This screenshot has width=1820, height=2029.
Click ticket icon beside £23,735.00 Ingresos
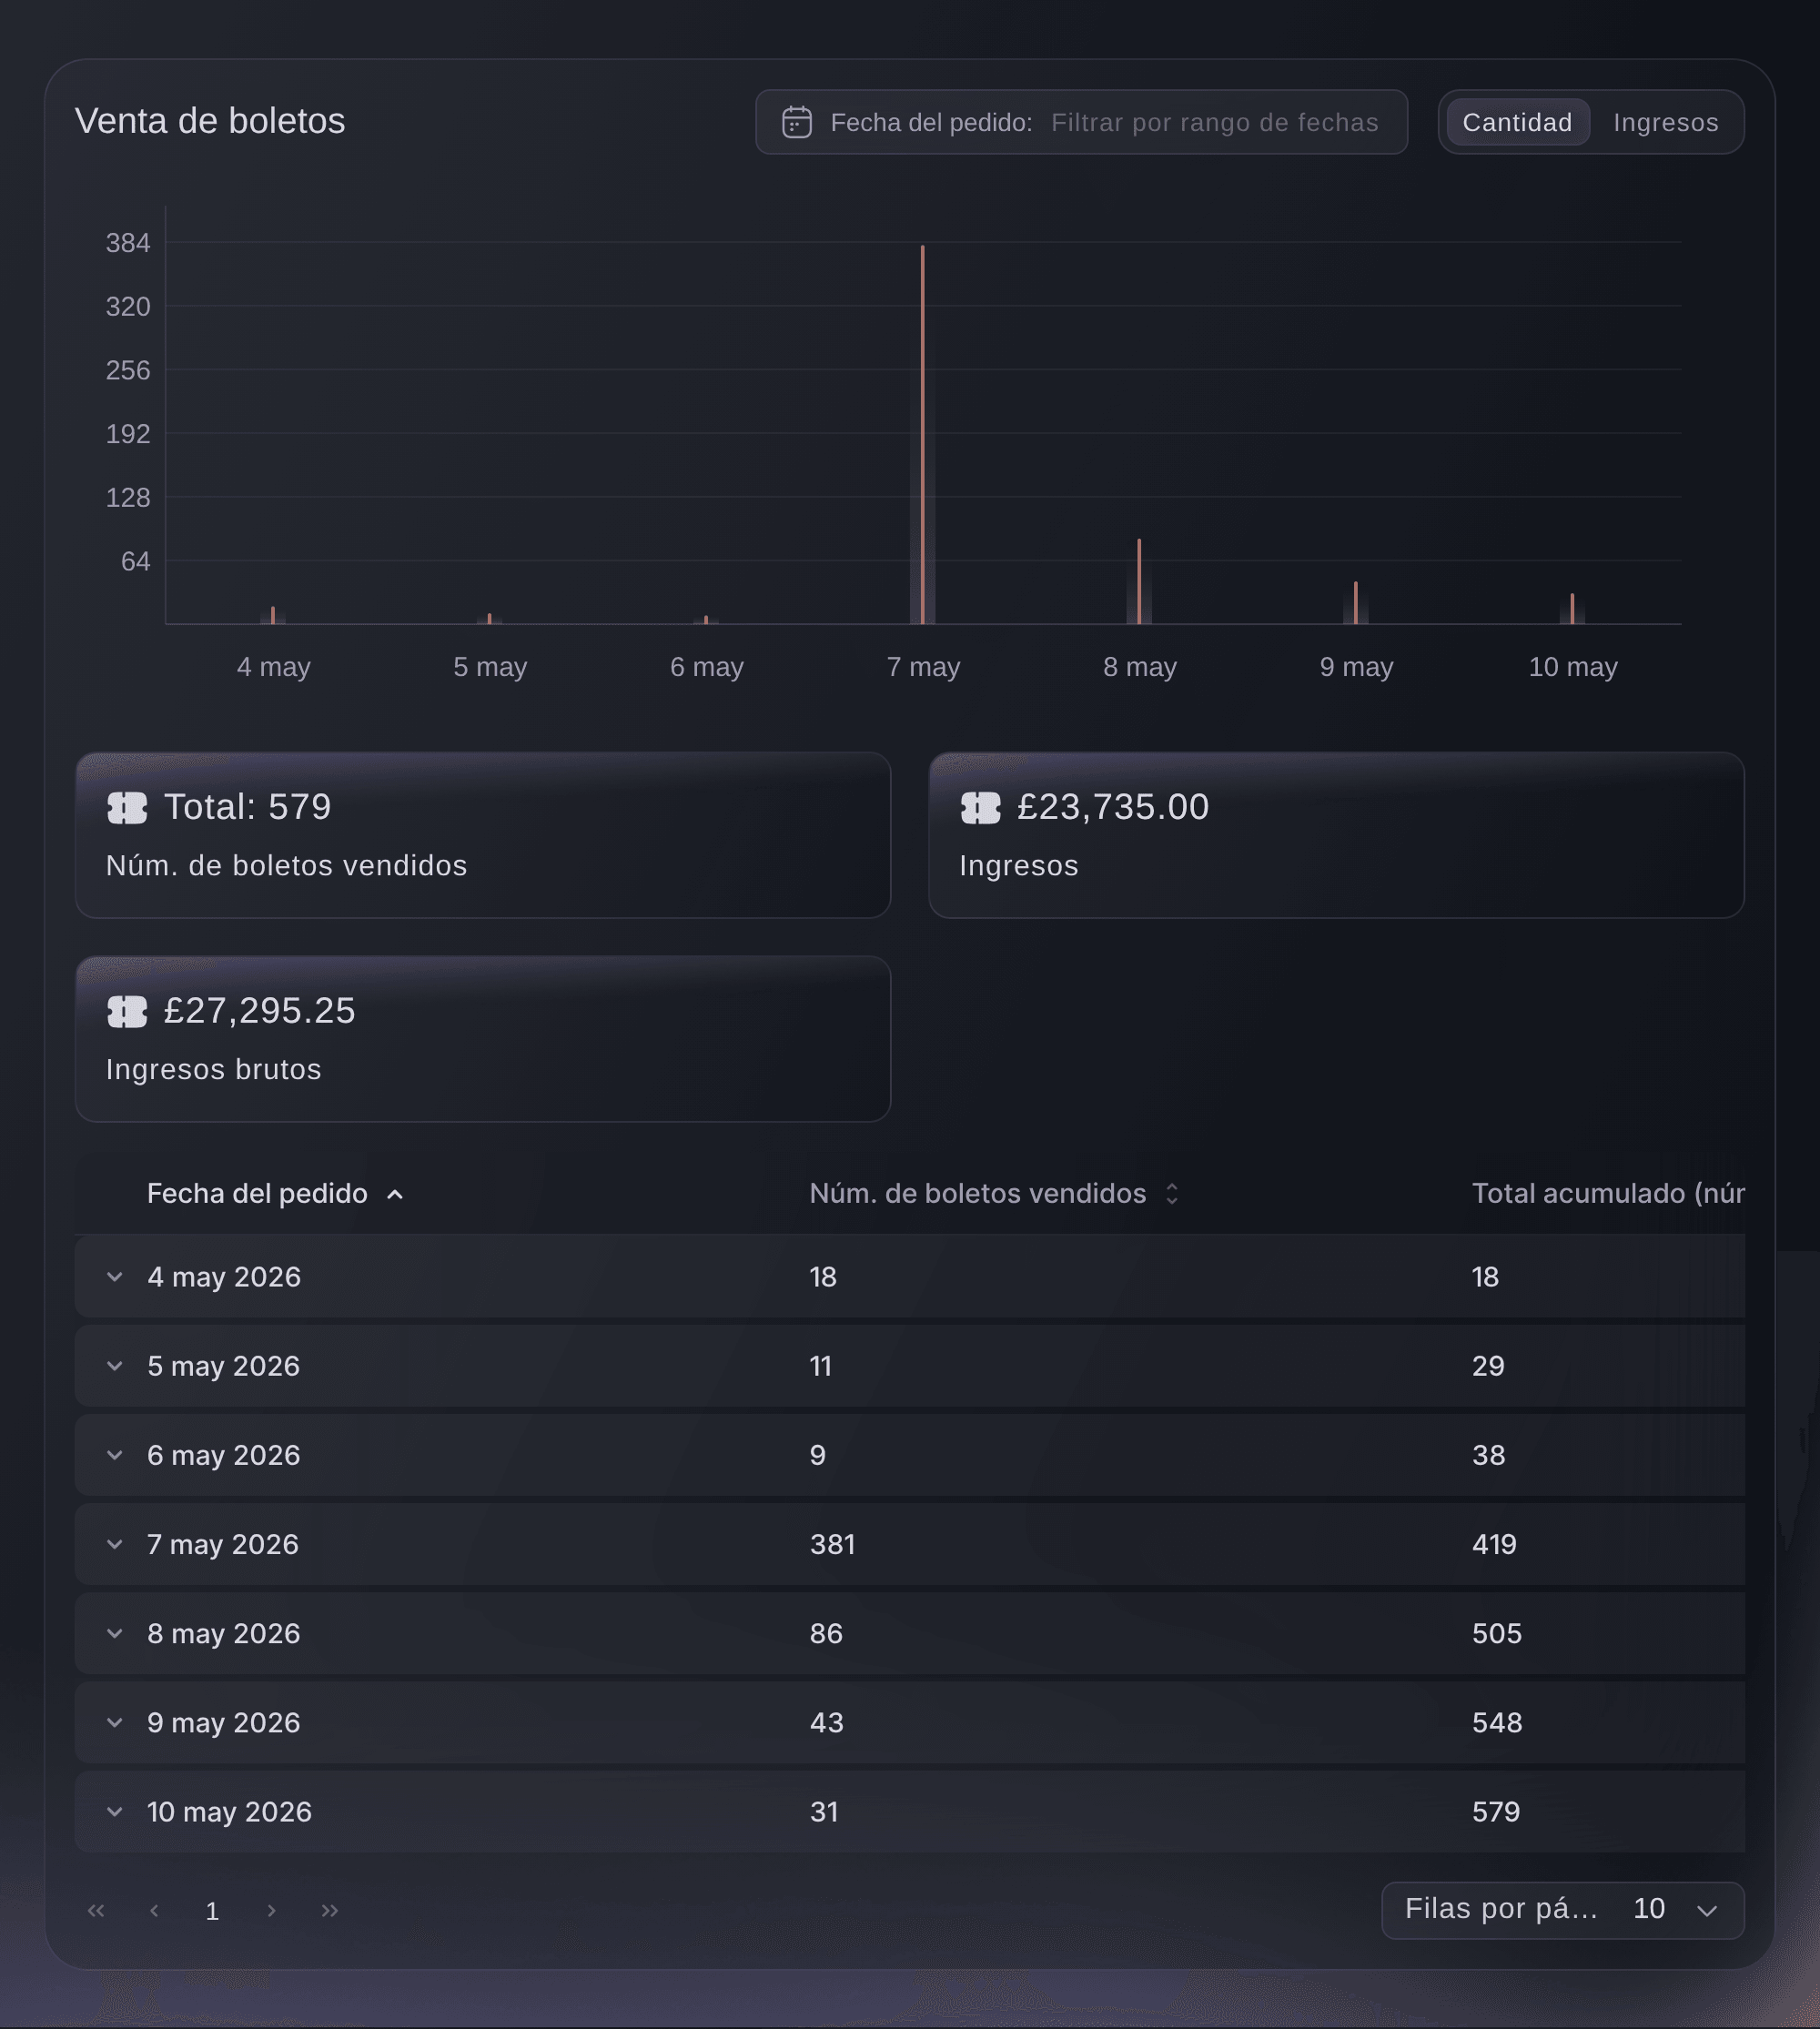click(x=980, y=808)
